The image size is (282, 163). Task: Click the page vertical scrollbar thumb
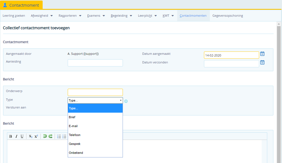(x=279, y=94)
